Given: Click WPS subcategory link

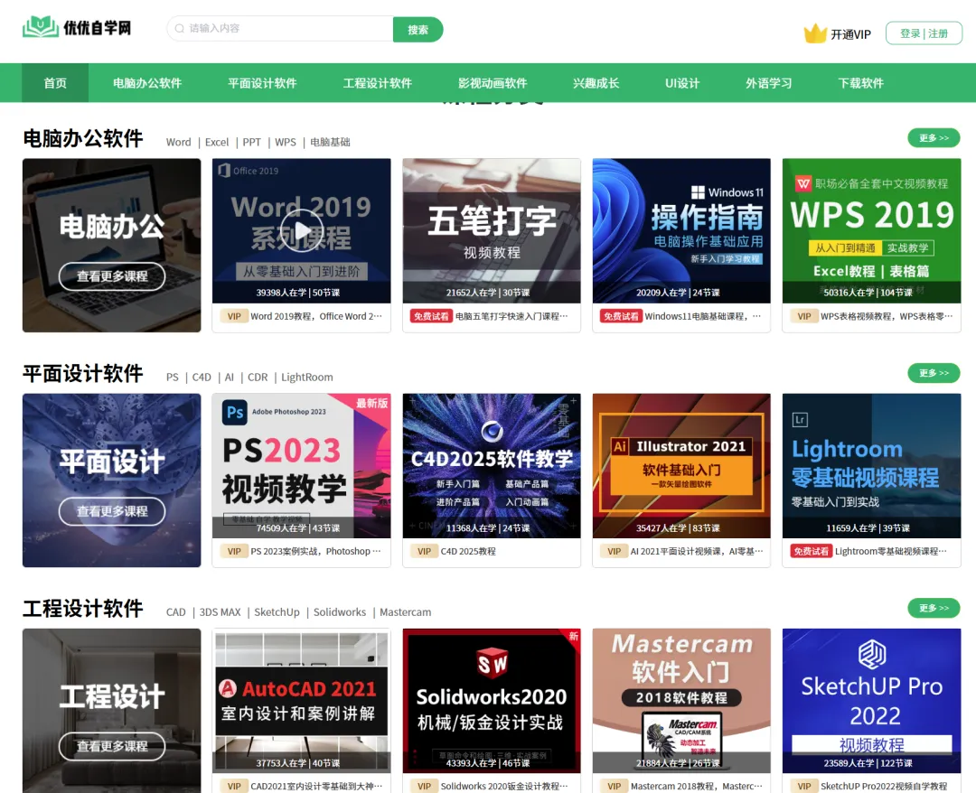Looking at the screenshot, I should click(285, 142).
